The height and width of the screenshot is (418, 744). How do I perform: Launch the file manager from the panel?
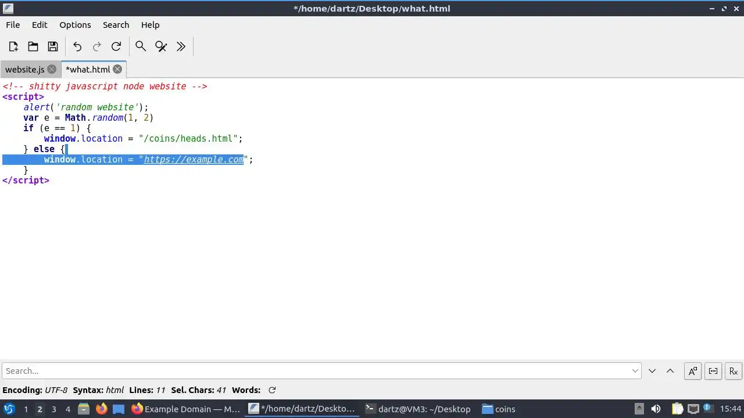tap(84, 409)
